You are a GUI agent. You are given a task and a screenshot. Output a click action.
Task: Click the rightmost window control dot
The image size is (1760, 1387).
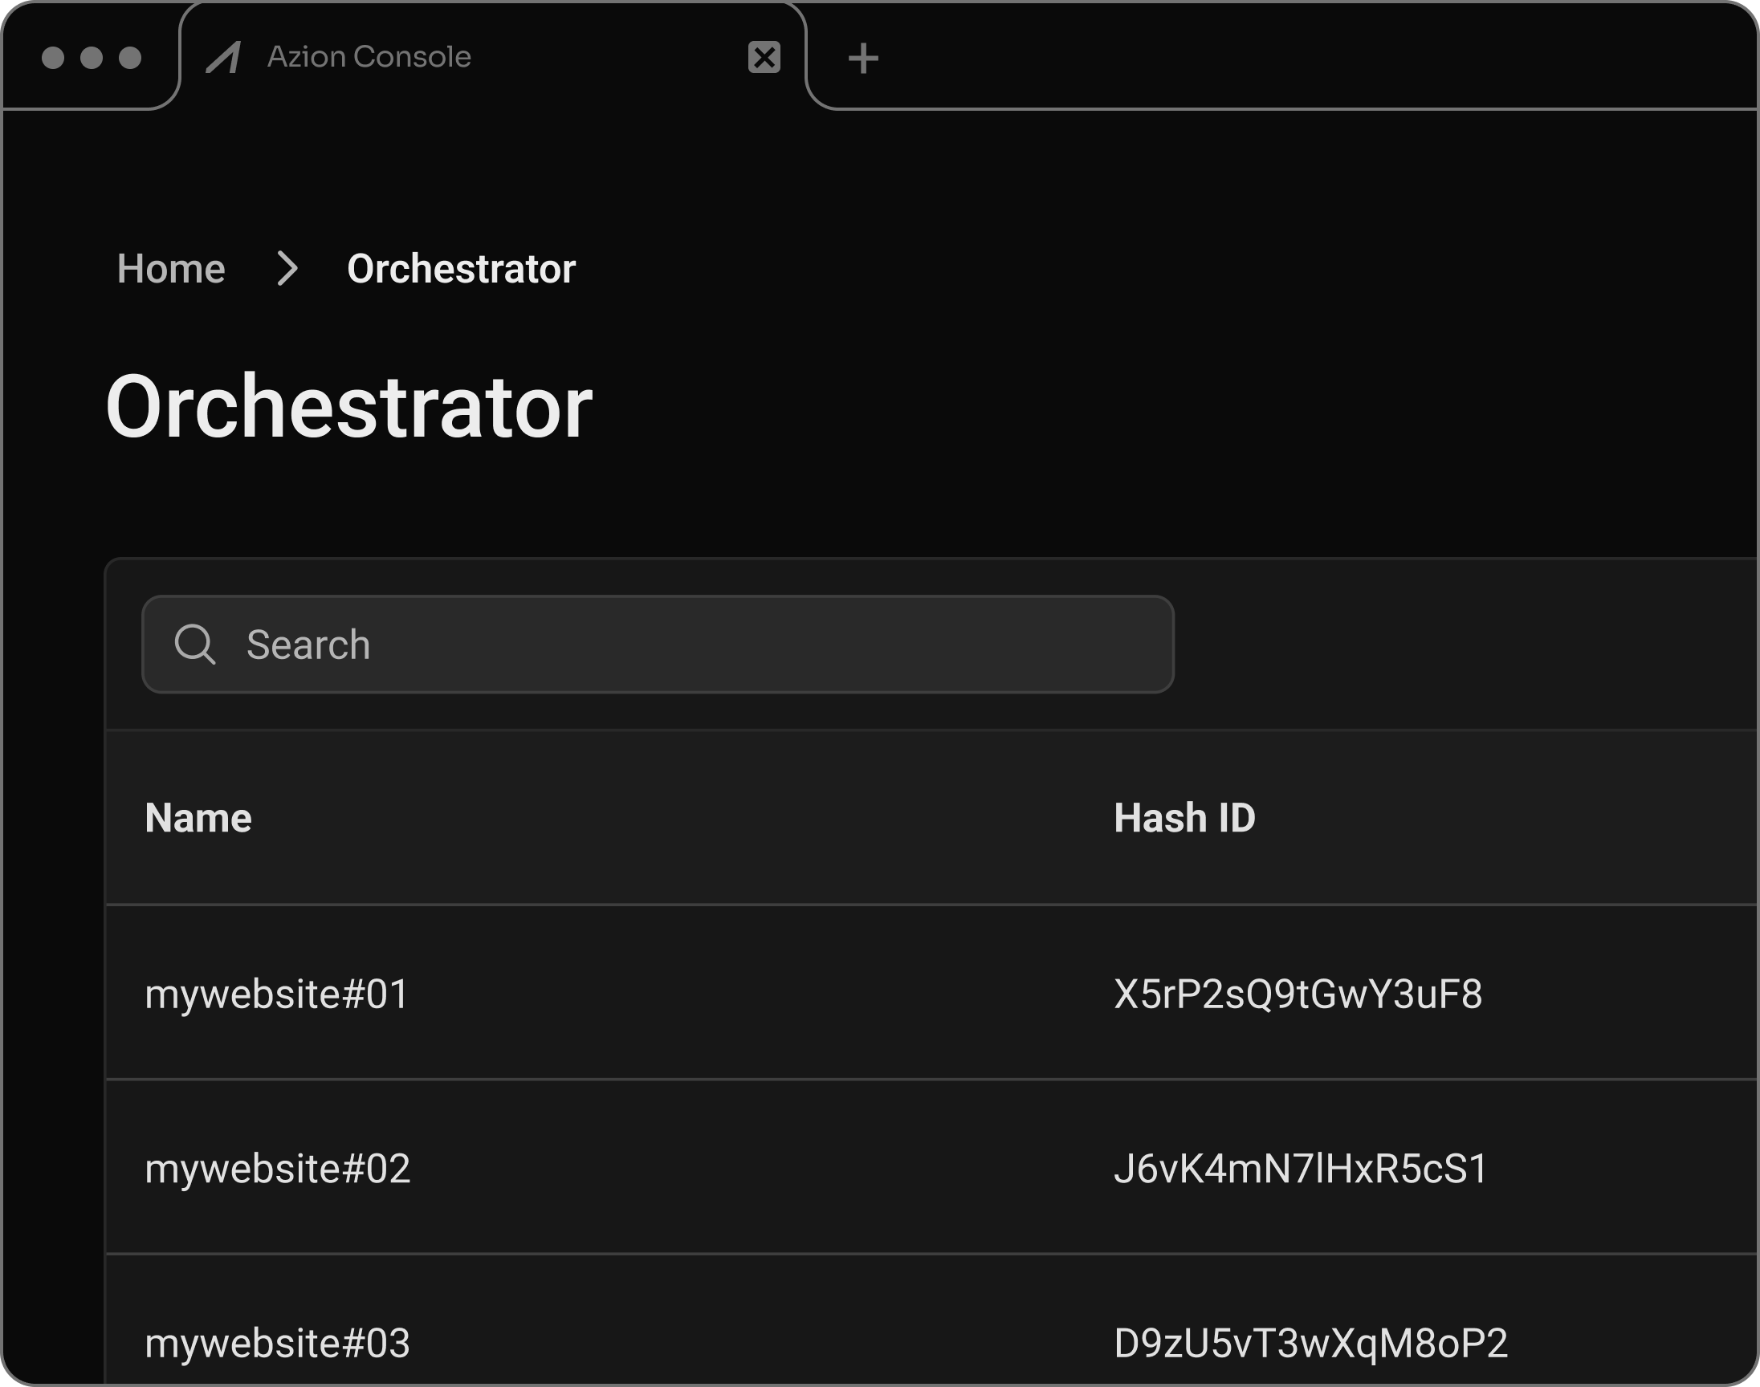point(128,57)
